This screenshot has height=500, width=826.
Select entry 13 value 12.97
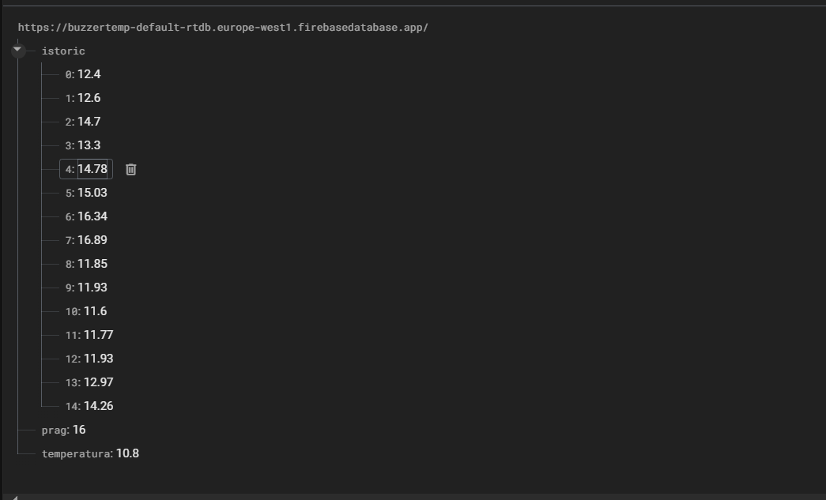[x=99, y=382]
